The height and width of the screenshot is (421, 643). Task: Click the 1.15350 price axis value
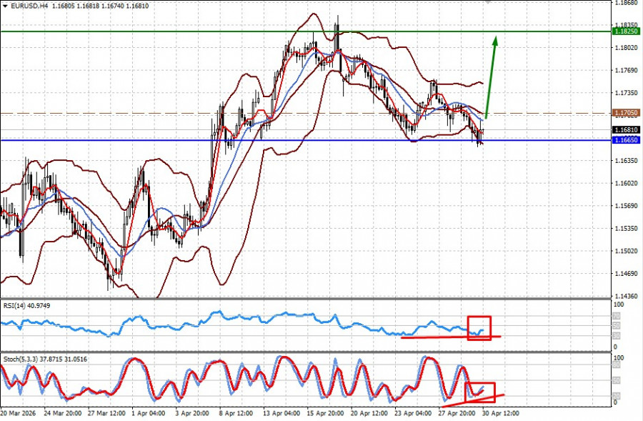(627, 228)
